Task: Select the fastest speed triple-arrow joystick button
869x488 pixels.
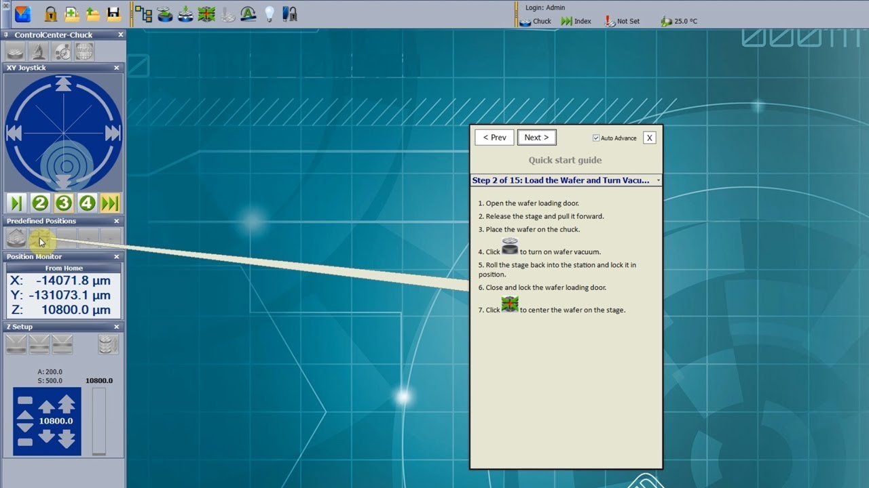Action: 110,203
